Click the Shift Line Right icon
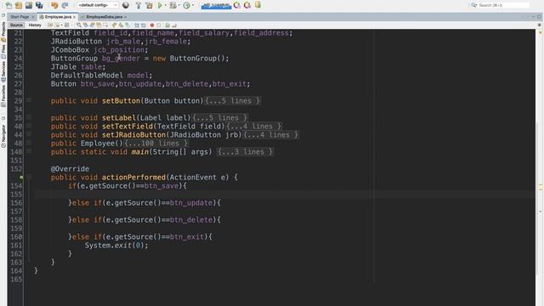Screen dimensions: 544x306 (144, 25)
